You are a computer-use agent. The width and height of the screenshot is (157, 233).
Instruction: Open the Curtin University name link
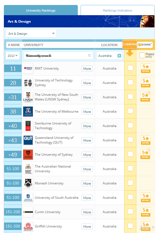[x=47, y=212]
